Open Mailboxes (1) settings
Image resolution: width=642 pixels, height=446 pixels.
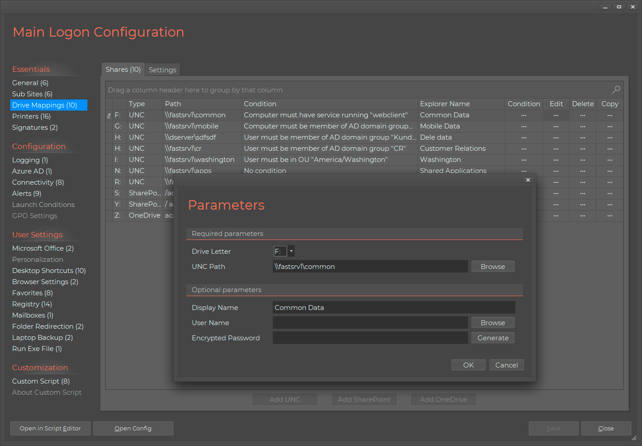pos(33,315)
